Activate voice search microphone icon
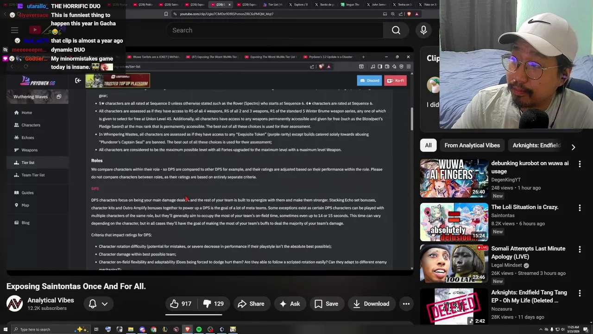This screenshot has height=334, width=593. click(423, 30)
